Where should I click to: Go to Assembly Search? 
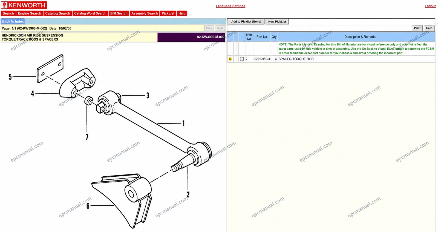pos(145,13)
